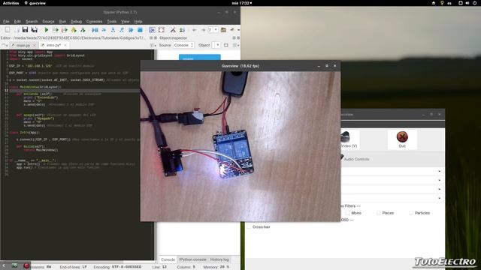Select the History log tab
The width and height of the screenshot is (481, 270).
click(219, 259)
